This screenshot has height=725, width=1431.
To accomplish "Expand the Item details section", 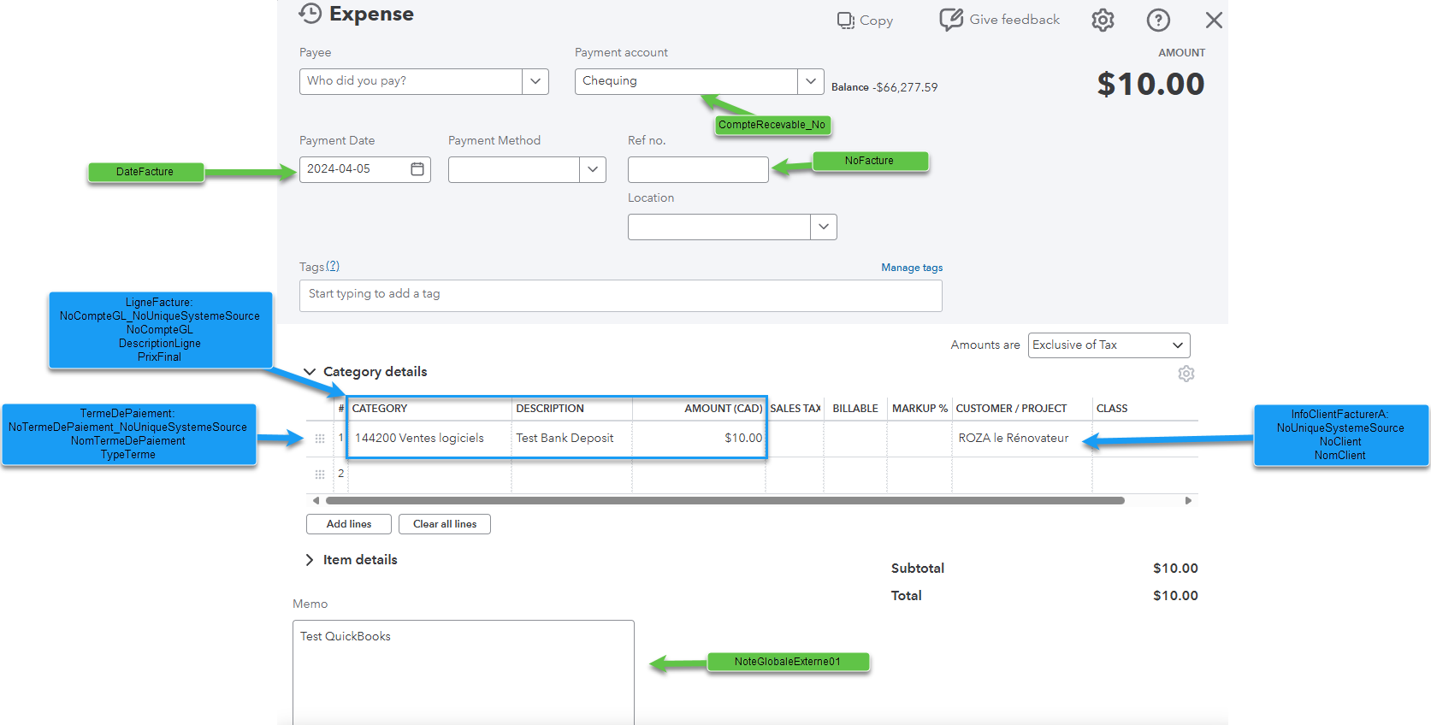I will (x=310, y=560).
